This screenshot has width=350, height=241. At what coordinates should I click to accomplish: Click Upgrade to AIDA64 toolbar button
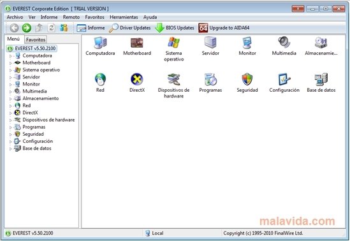click(224, 28)
